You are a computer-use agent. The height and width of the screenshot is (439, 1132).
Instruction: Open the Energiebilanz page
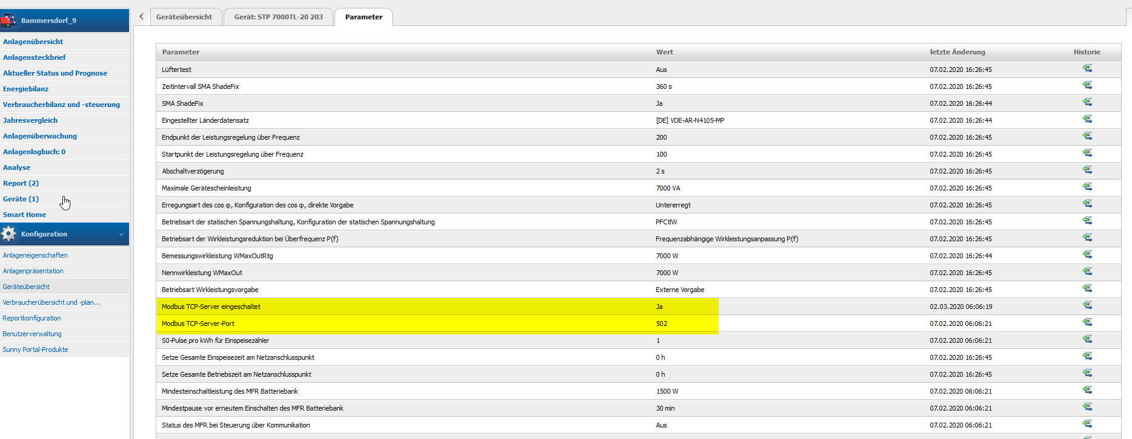pyautogui.click(x=26, y=89)
